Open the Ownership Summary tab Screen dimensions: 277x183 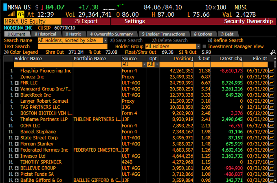tap(112, 34)
